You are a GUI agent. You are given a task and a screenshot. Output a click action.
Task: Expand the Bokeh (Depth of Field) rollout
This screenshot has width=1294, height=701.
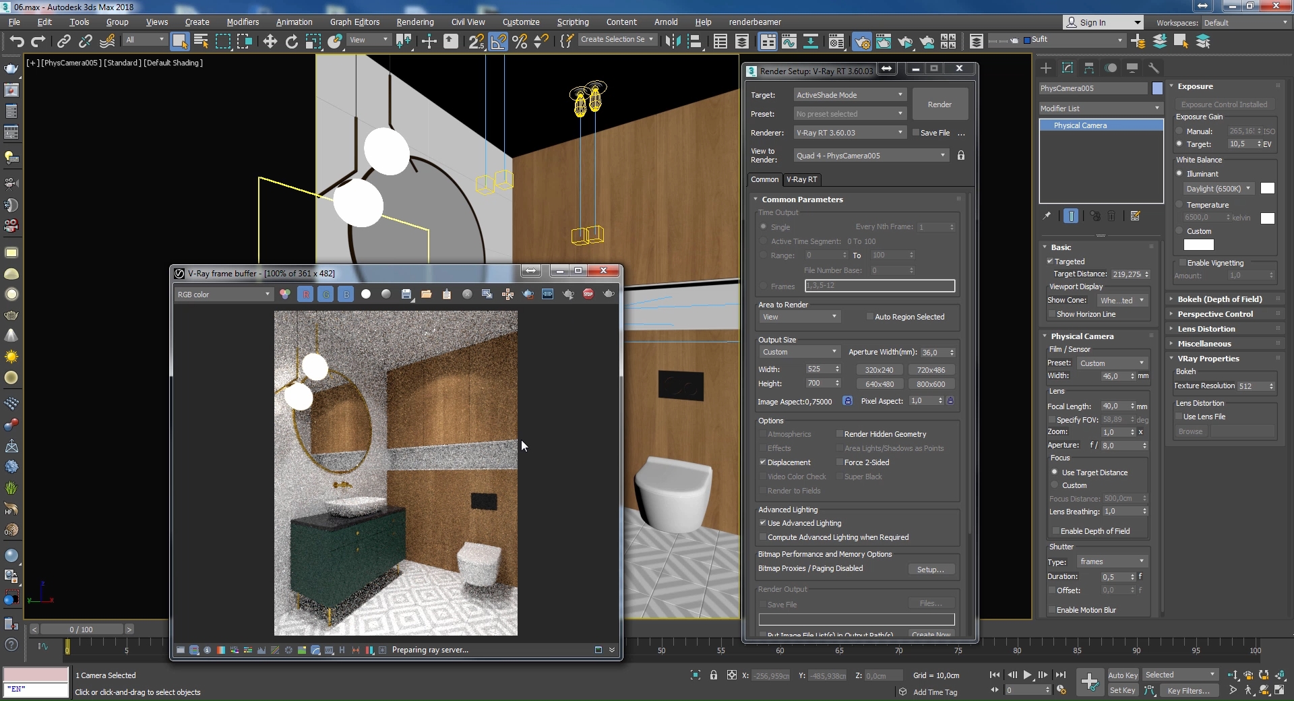click(x=1219, y=299)
